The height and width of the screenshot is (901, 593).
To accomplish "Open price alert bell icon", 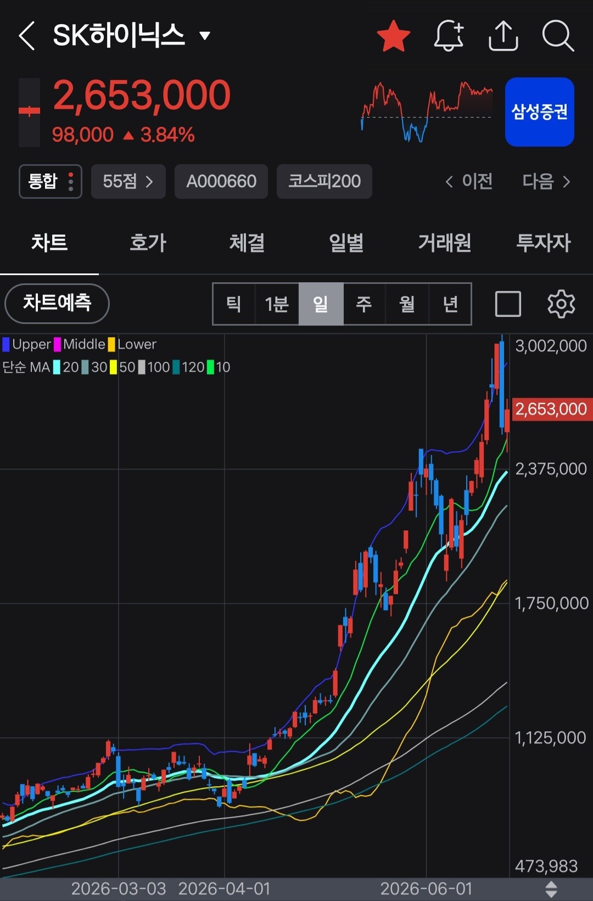I will (x=449, y=36).
